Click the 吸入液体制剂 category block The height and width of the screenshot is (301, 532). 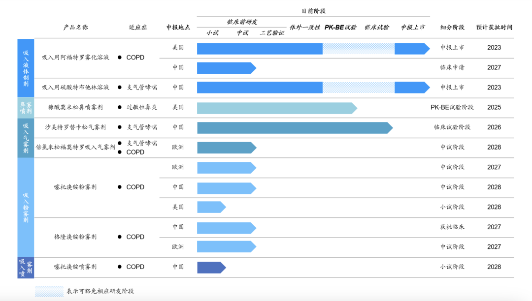coord(26,68)
